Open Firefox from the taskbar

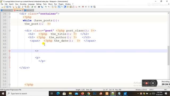tap(83, 94)
